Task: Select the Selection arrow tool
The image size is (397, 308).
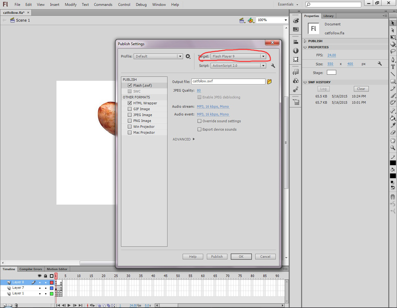Action: point(393,23)
